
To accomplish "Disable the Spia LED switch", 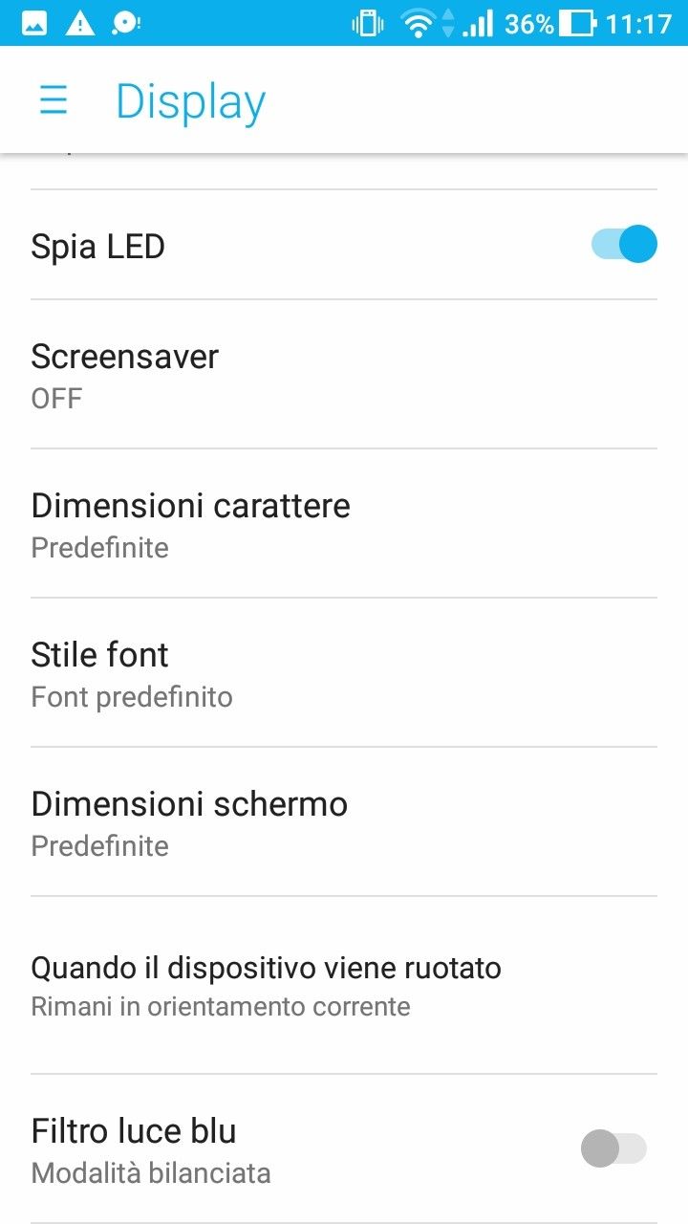I will tap(625, 244).
